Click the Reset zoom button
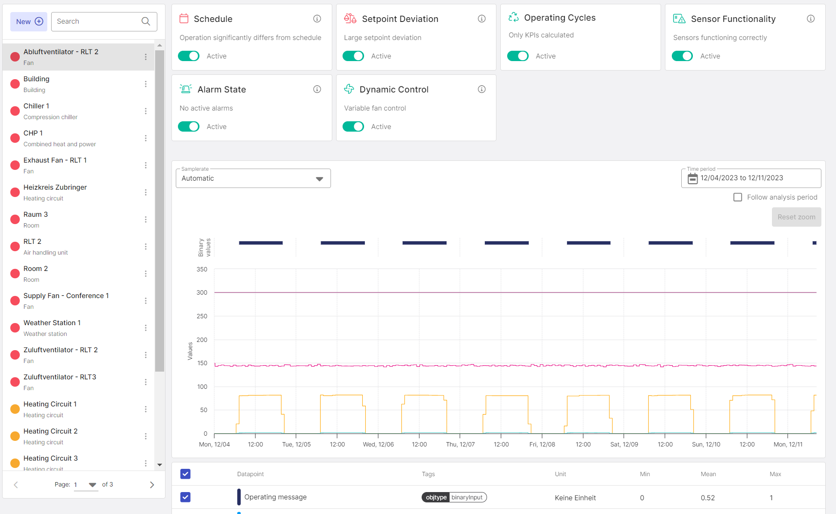Viewport: 836px width, 514px height. [x=796, y=216]
